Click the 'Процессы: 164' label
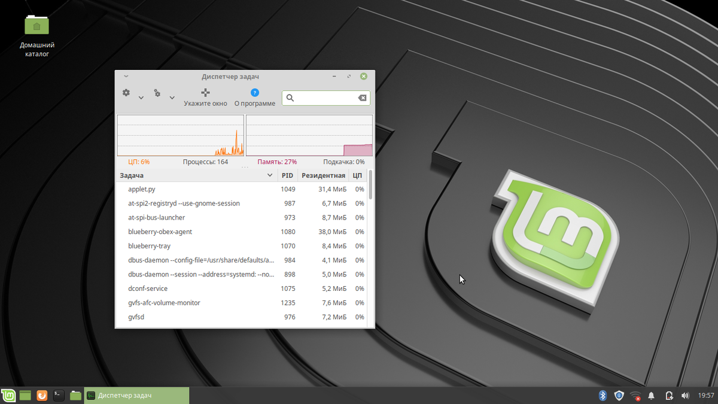The height and width of the screenshot is (404, 718). click(x=205, y=162)
